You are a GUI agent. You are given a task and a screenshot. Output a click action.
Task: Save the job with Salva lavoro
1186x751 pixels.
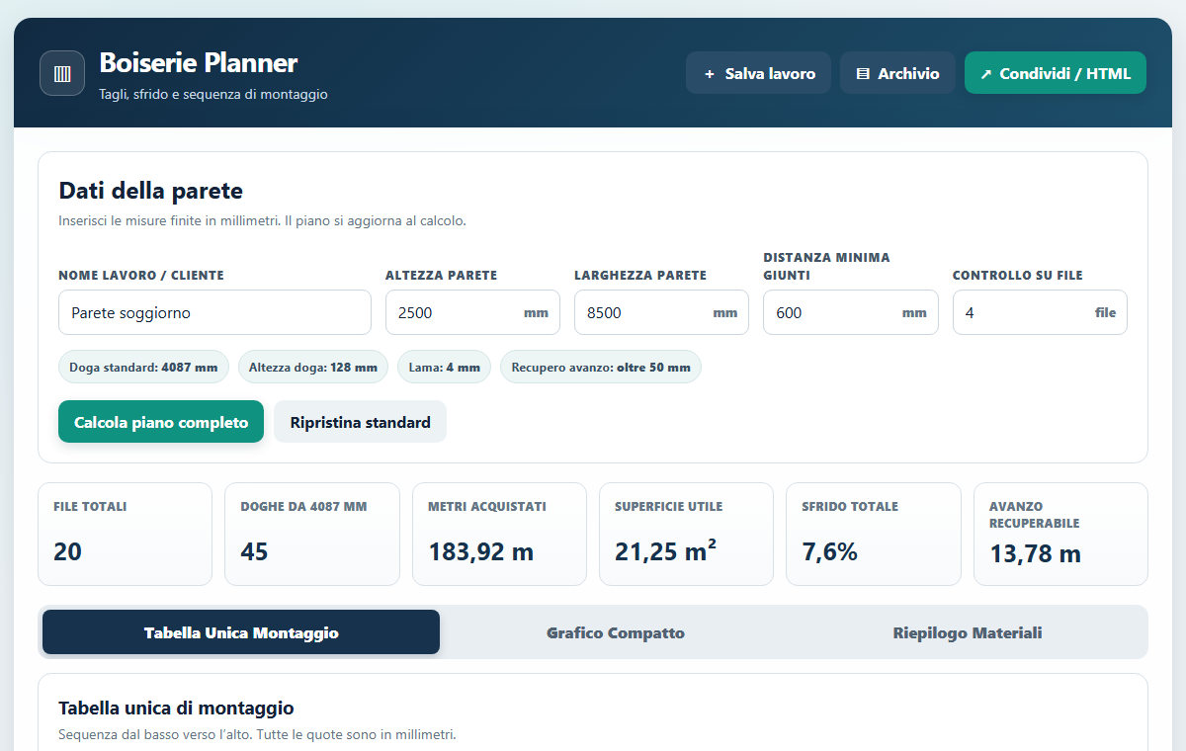point(758,73)
